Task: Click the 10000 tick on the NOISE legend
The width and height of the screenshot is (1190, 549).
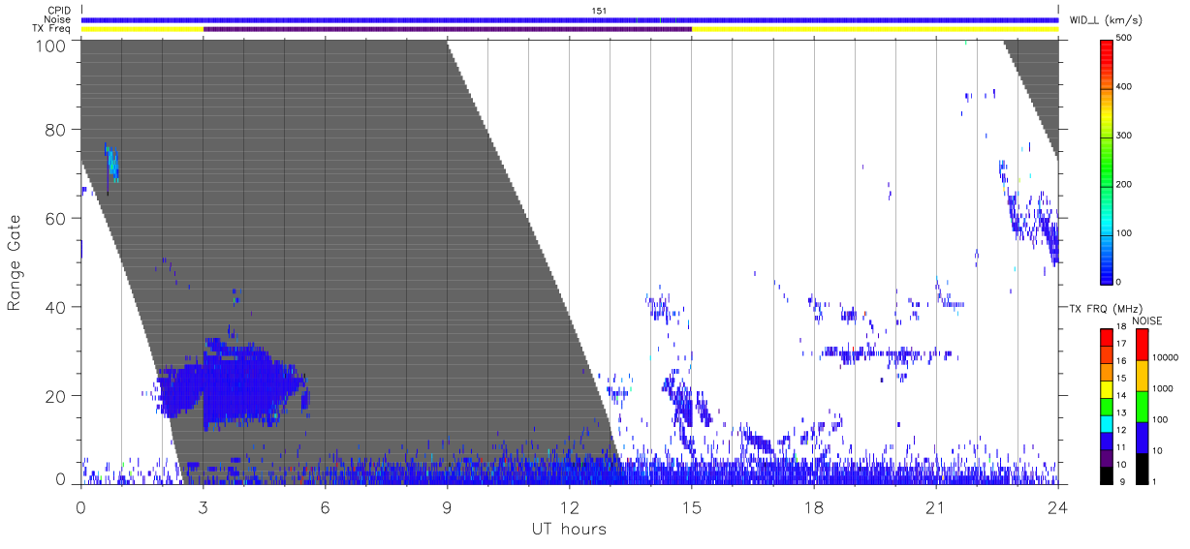Action: tap(1167, 357)
